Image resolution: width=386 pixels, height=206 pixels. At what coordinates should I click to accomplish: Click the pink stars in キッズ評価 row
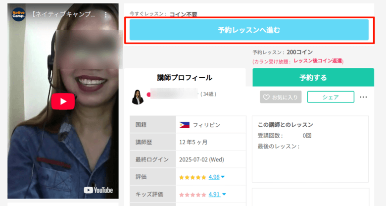(x=193, y=195)
